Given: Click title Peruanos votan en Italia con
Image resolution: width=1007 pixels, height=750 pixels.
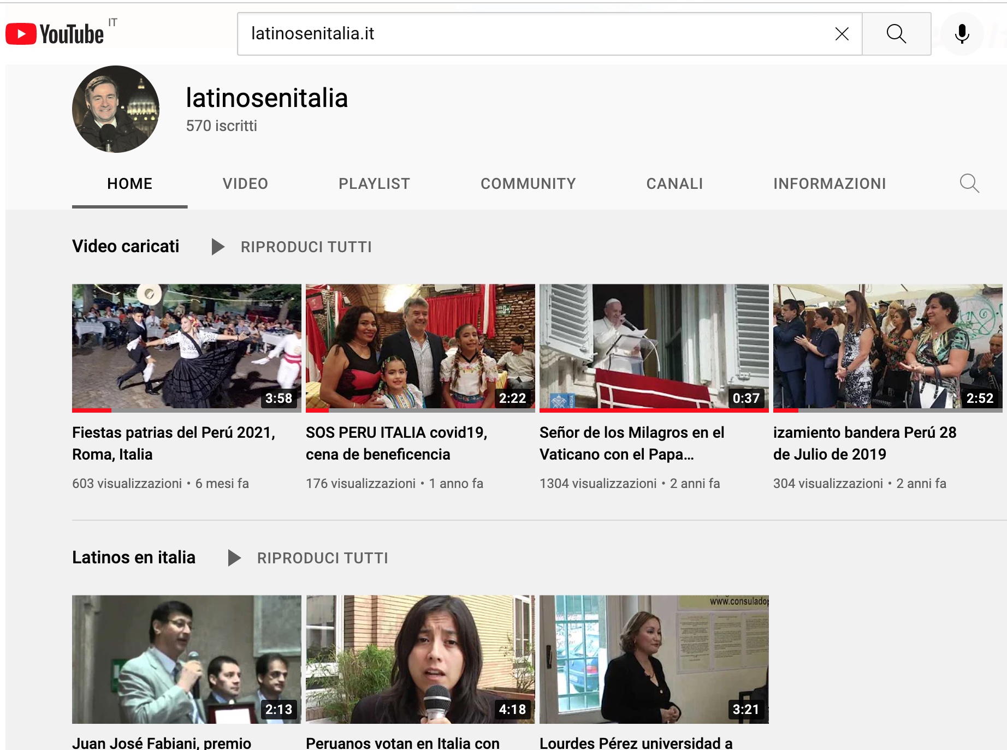Looking at the screenshot, I should click(402, 743).
